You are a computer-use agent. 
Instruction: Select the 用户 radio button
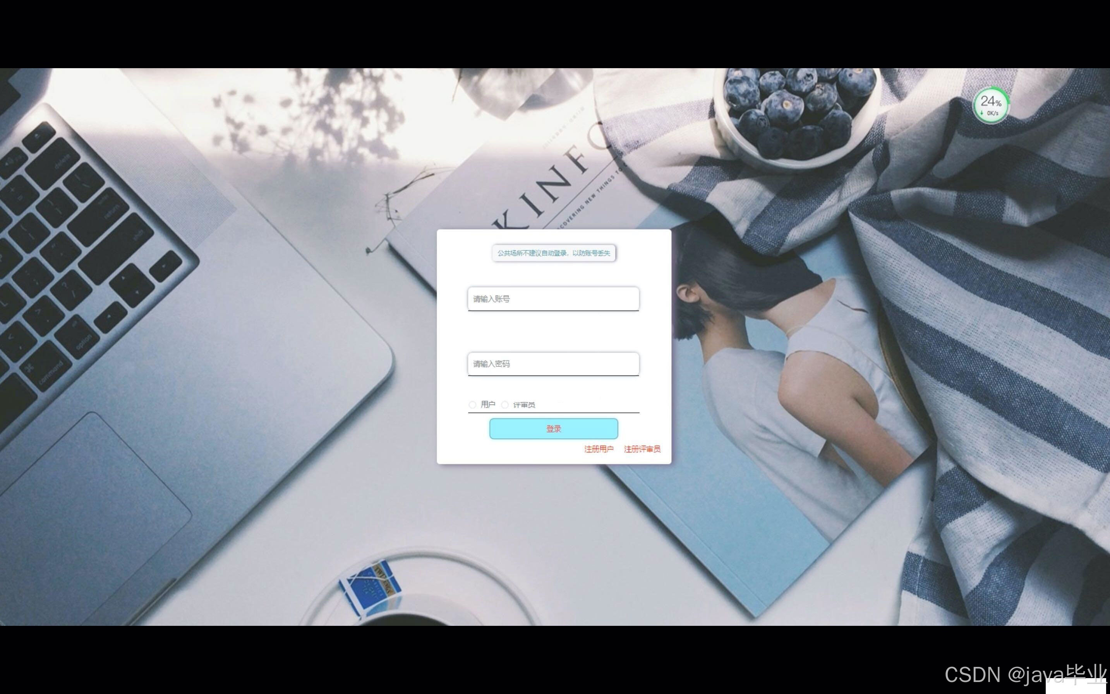(x=472, y=405)
